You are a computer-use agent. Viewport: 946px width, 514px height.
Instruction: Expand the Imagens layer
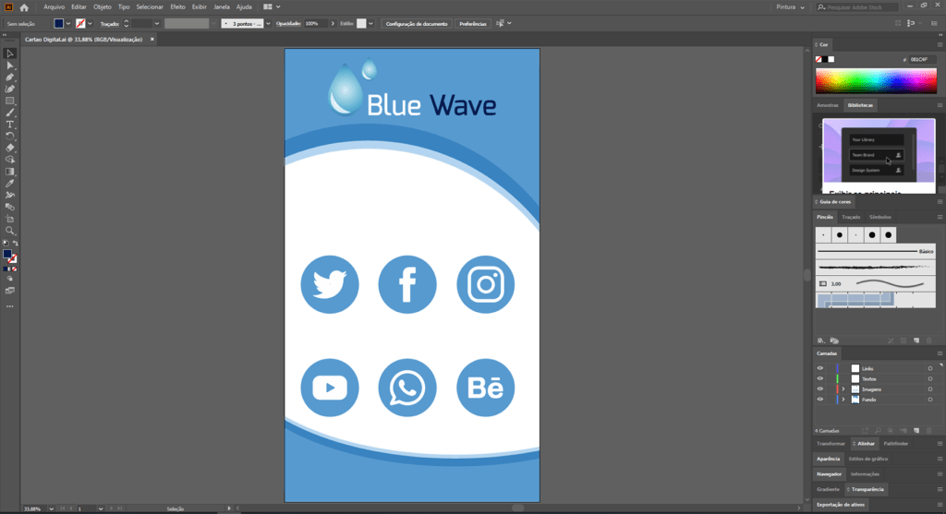[843, 389]
